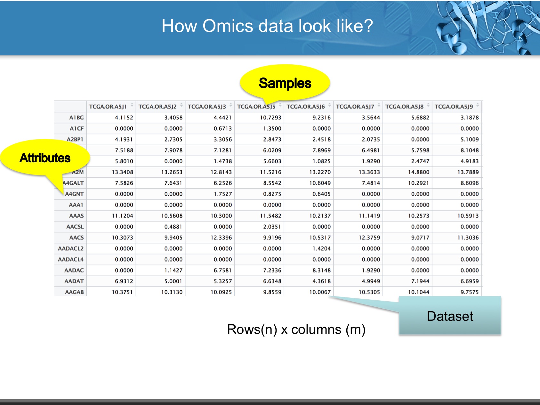Click the protein ribbon graphic in banner
This screenshot has height=405, width=540.
[487, 27]
